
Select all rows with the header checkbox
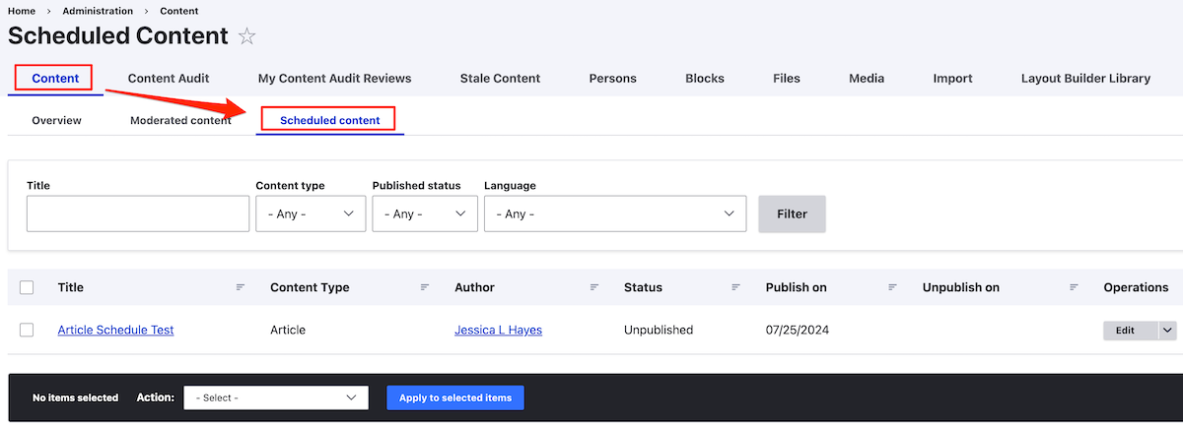pos(27,287)
